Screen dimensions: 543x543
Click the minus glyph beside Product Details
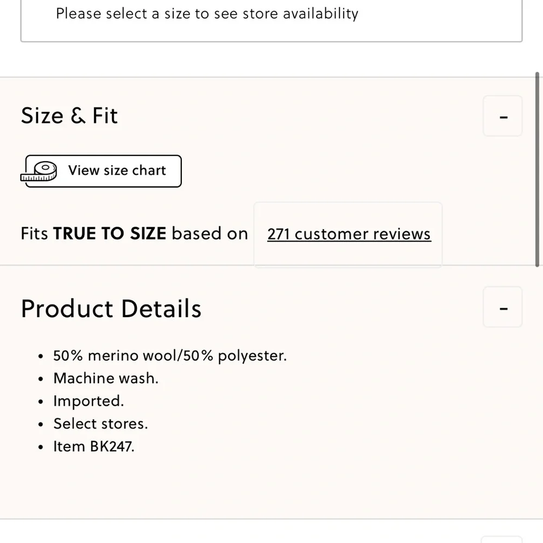[503, 308]
